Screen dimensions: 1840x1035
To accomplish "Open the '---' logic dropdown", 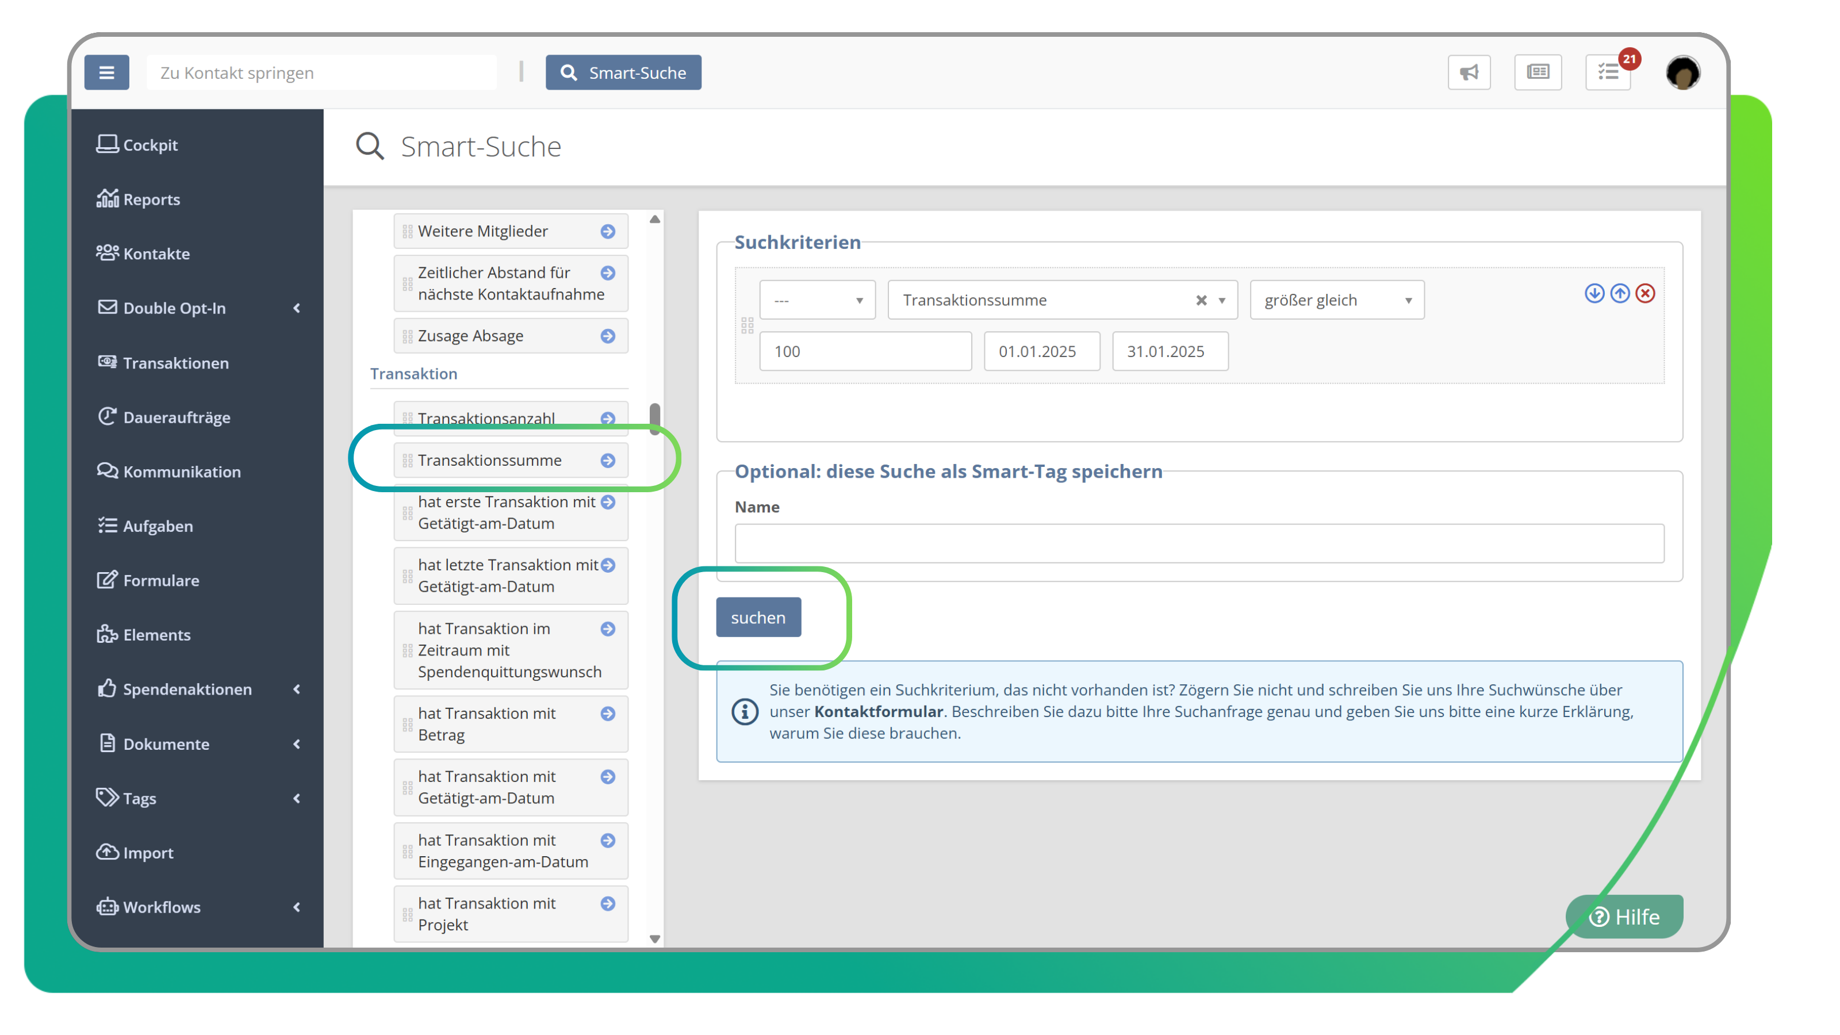I will click(x=817, y=301).
